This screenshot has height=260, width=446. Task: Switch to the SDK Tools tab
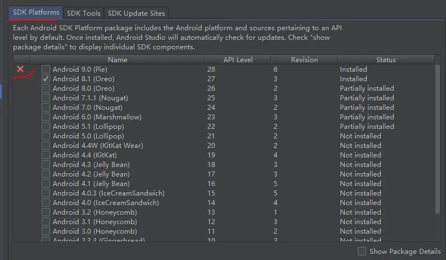point(83,13)
